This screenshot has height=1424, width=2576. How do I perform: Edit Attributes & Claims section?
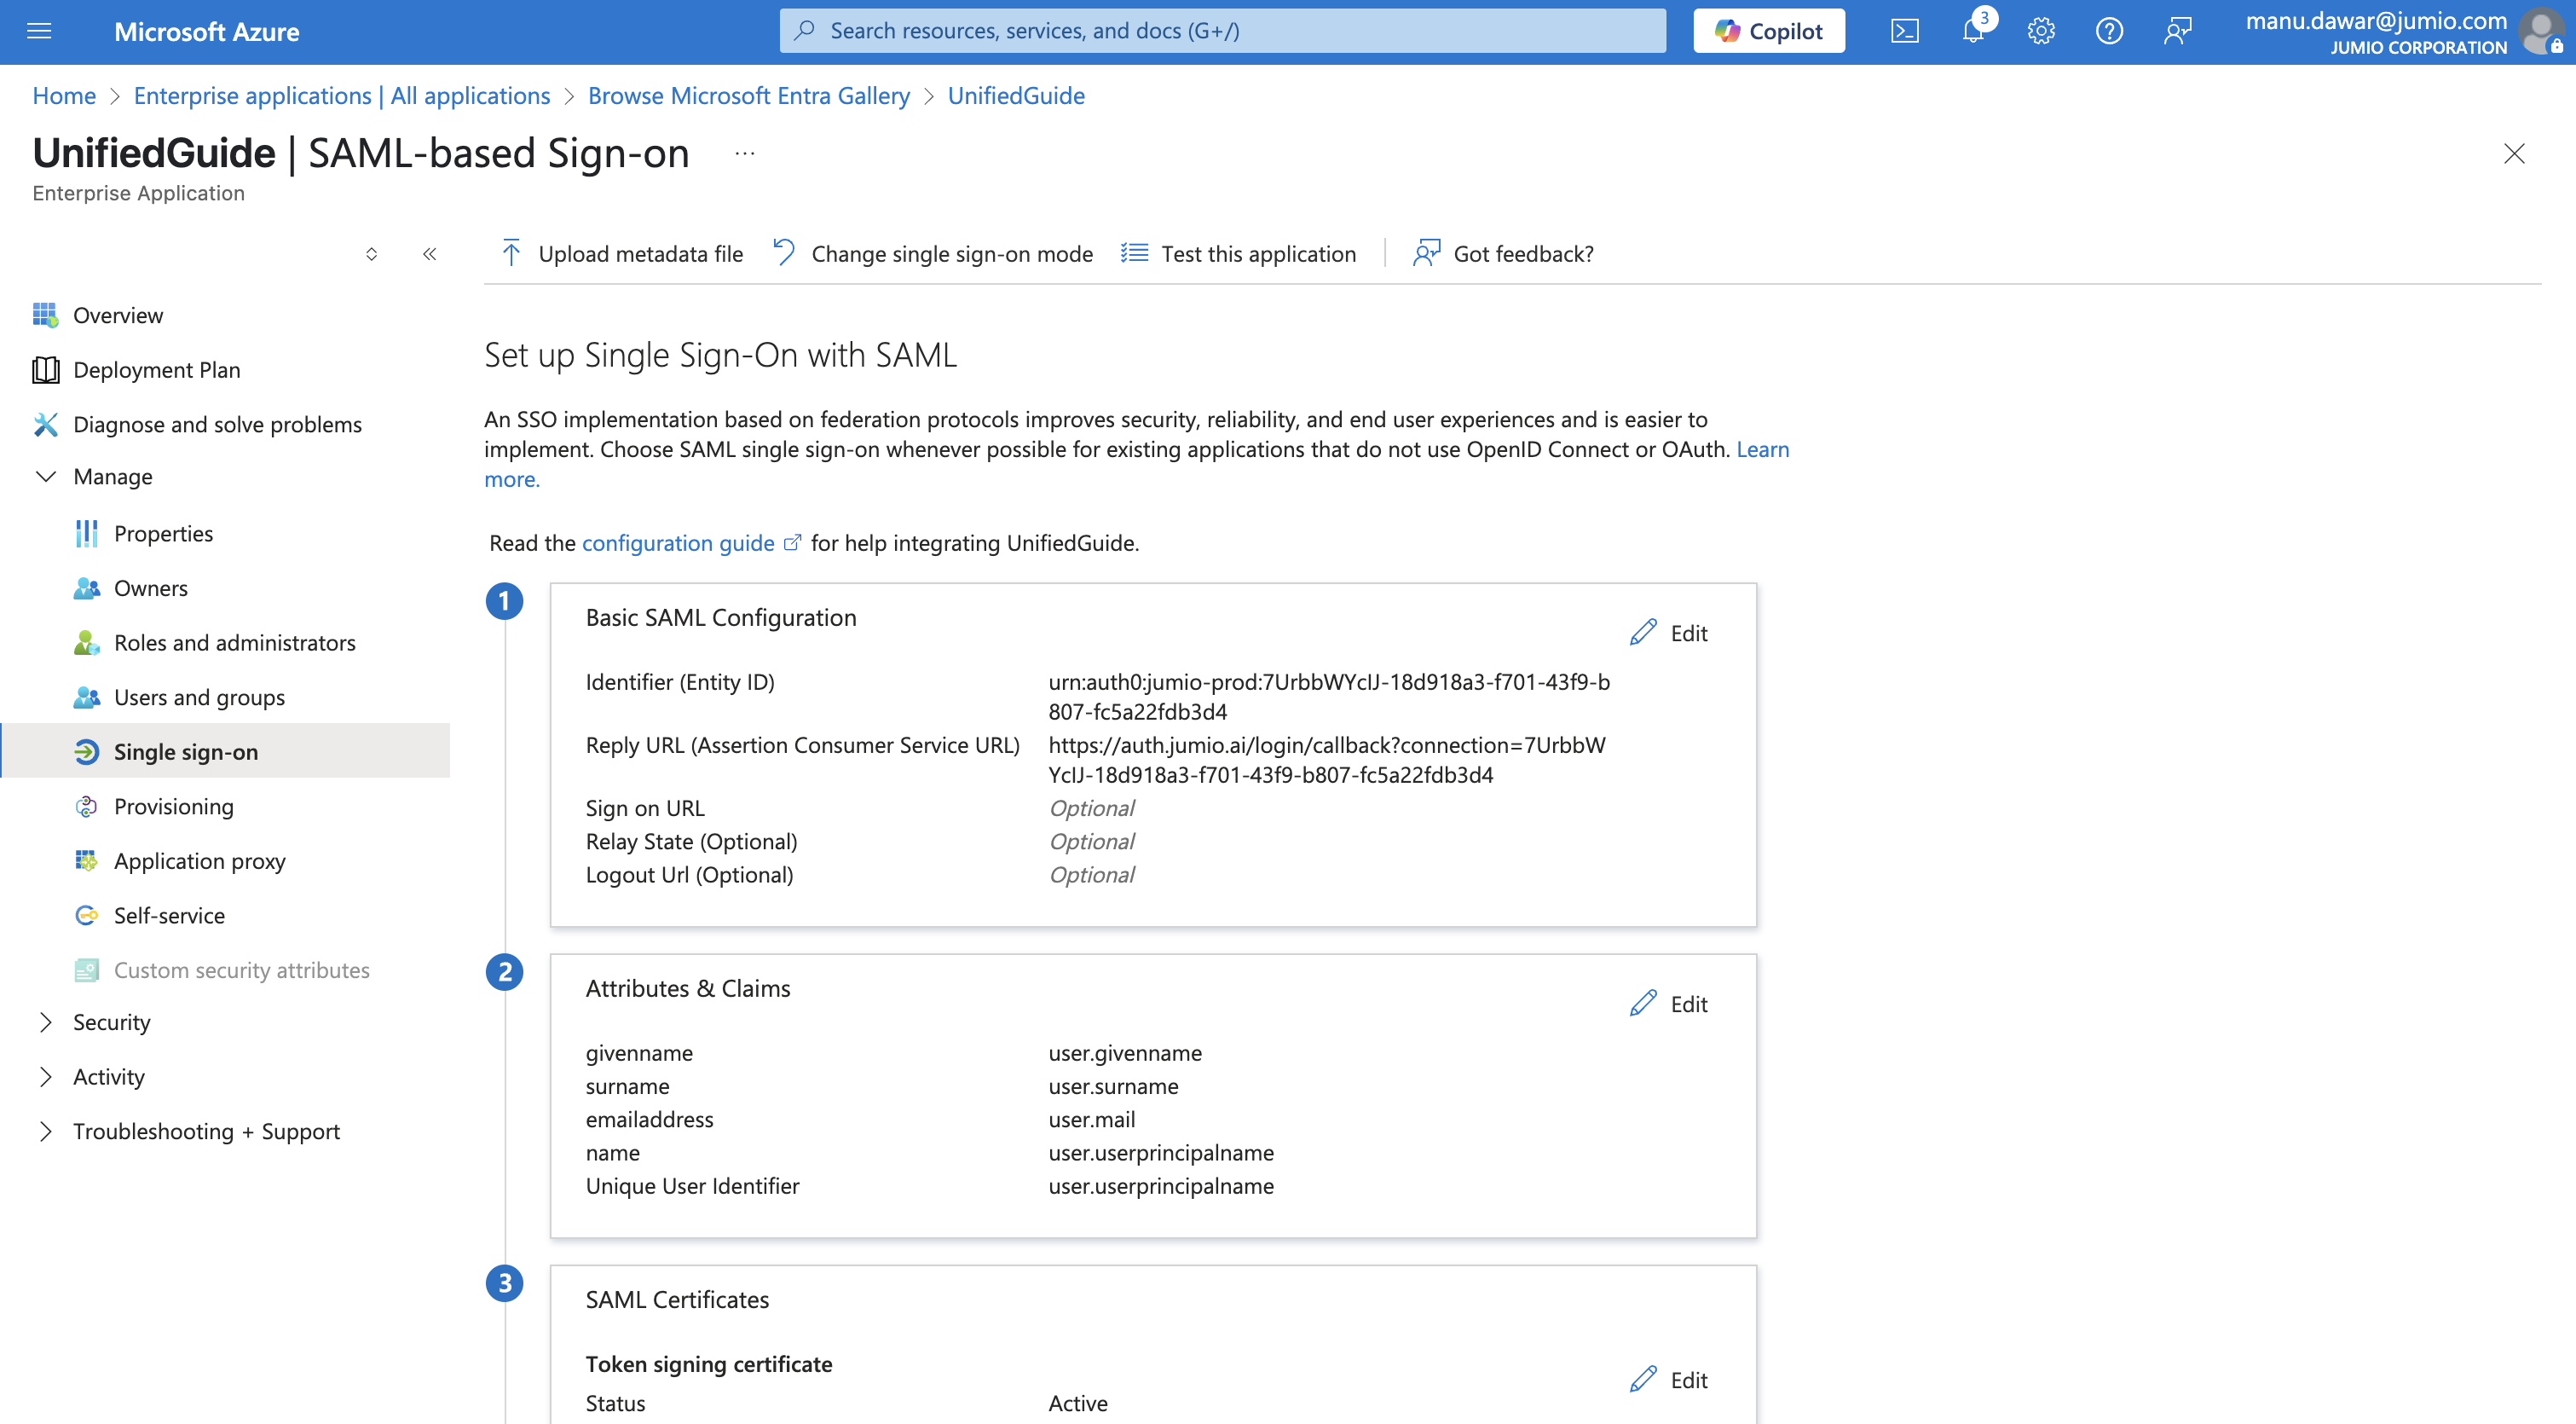(1668, 1003)
